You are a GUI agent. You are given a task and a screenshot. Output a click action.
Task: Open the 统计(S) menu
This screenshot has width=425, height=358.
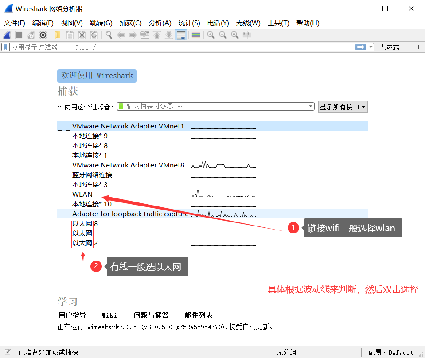(189, 23)
